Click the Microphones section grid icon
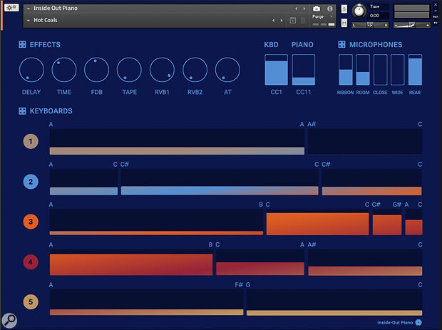 [342, 45]
